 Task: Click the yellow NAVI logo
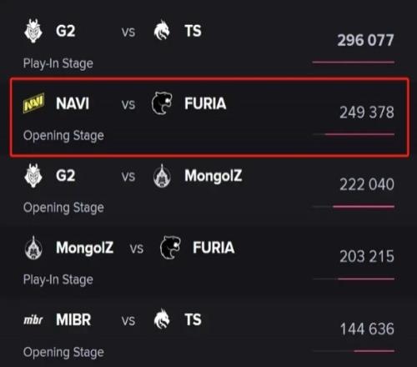33,103
